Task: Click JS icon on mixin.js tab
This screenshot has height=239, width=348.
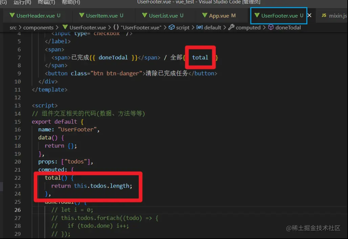Action: pyautogui.click(x=324, y=15)
